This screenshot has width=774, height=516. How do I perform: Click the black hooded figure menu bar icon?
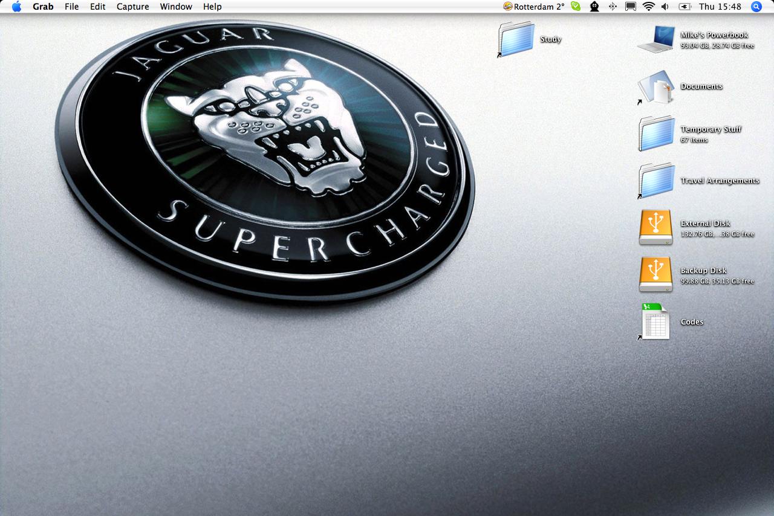tap(594, 7)
